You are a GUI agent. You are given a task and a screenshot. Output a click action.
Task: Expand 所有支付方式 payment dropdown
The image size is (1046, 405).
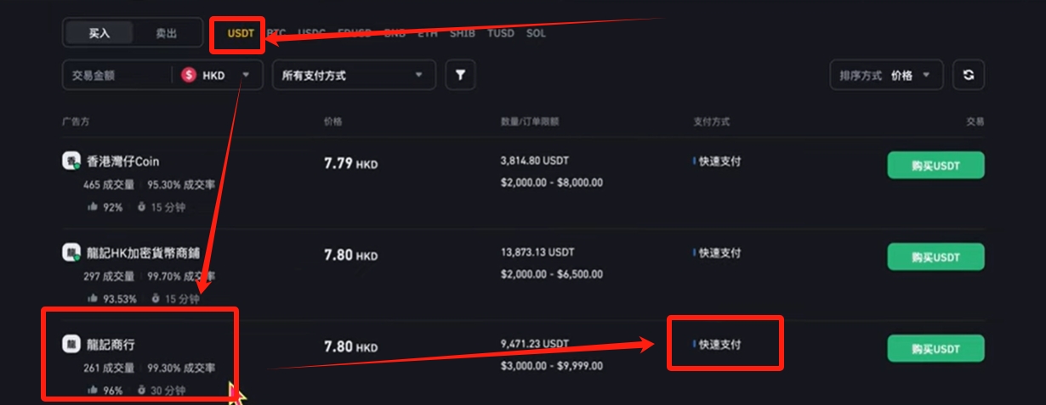pyautogui.click(x=353, y=75)
